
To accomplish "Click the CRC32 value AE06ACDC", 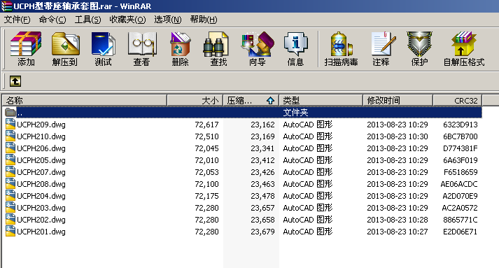I will [459, 184].
